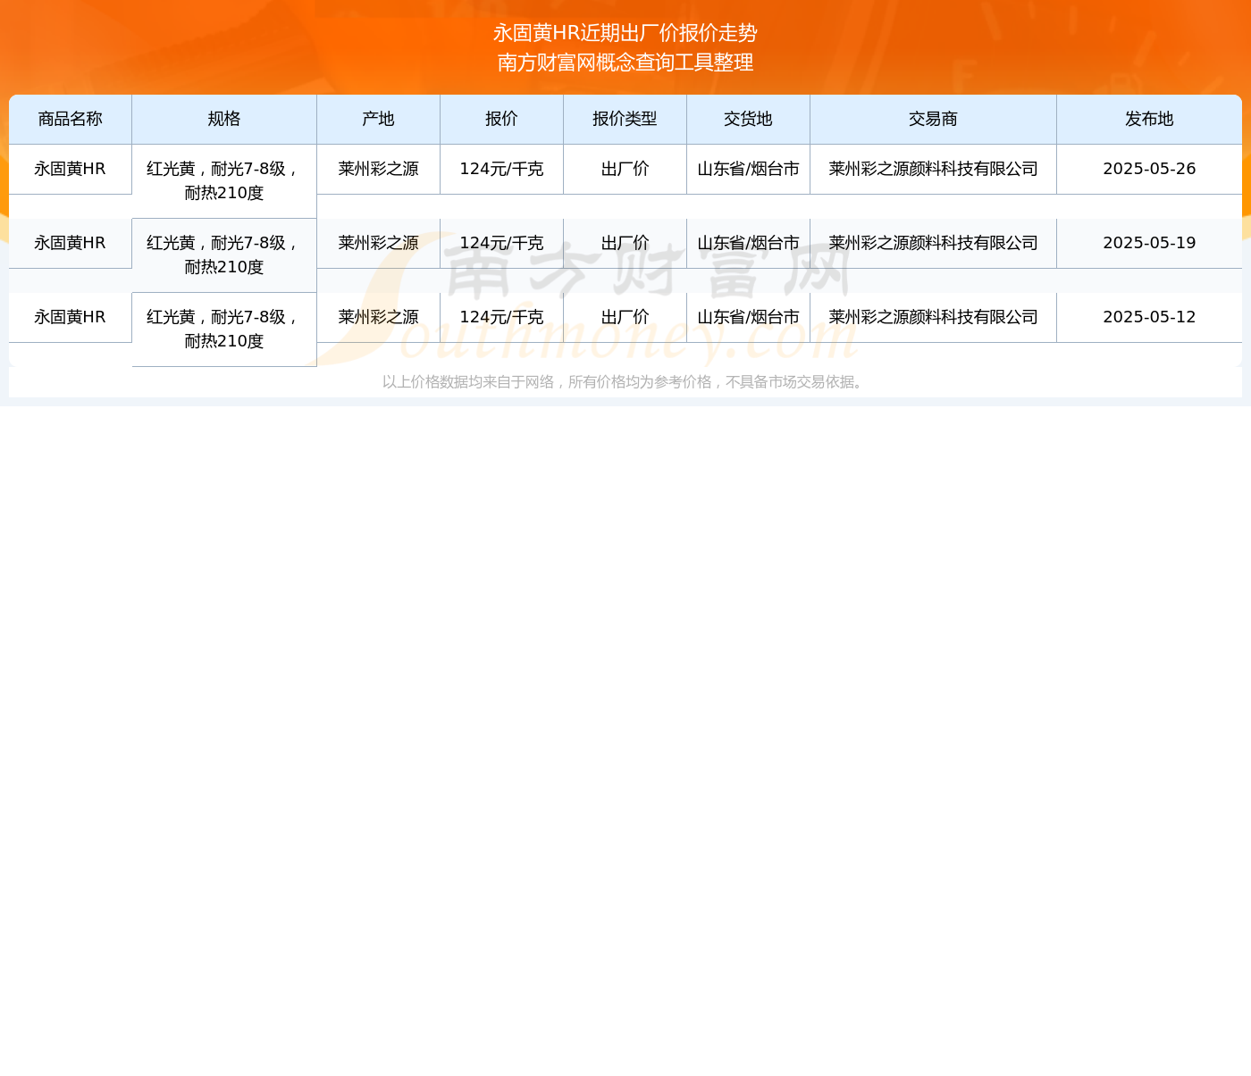This screenshot has width=1251, height=1076.
Task: Select 山东省/烟台市 in the 2025-05-26 row
Action: tap(749, 169)
